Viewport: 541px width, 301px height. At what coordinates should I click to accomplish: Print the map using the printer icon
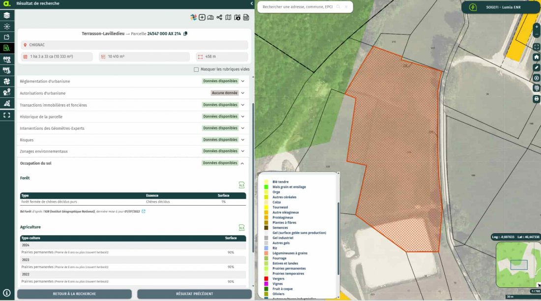point(537,99)
